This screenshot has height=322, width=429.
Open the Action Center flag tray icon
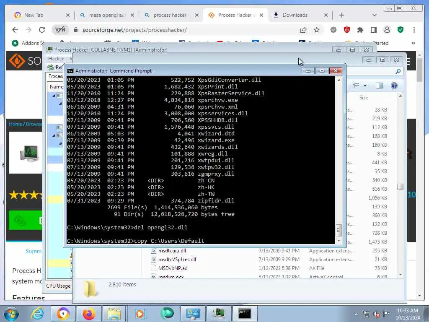(x=386, y=314)
